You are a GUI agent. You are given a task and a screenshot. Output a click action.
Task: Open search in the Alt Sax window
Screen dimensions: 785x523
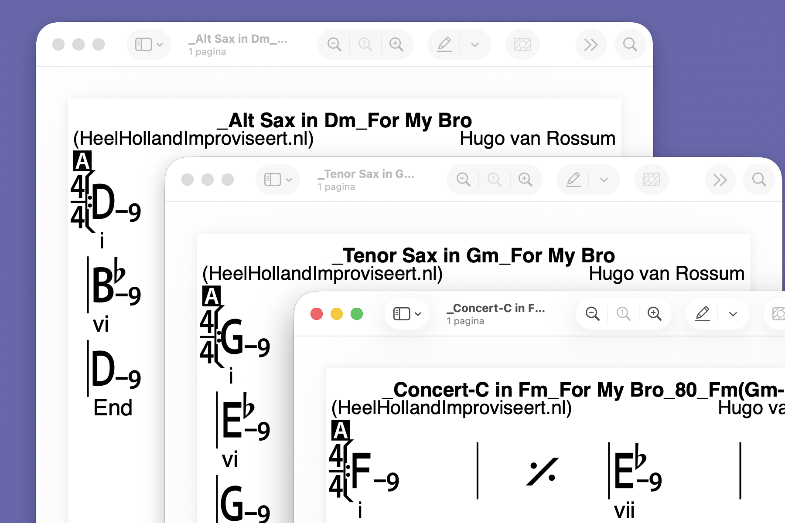(630, 44)
